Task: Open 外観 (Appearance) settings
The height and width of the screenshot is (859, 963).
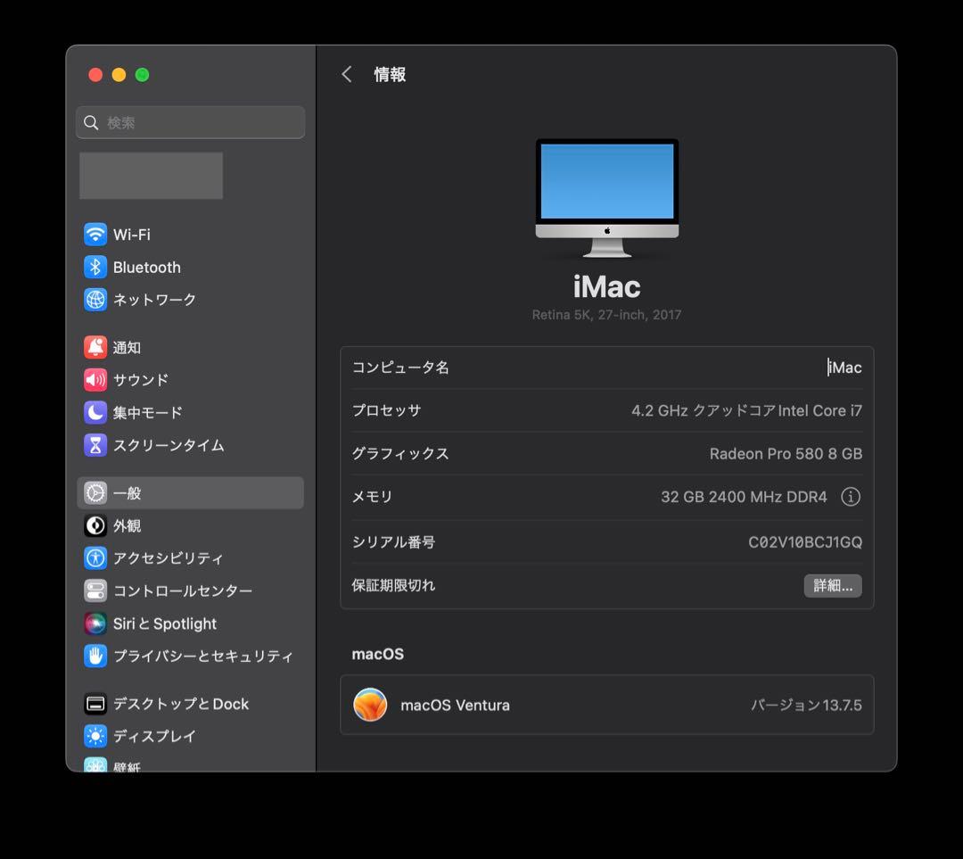Action: [x=95, y=525]
